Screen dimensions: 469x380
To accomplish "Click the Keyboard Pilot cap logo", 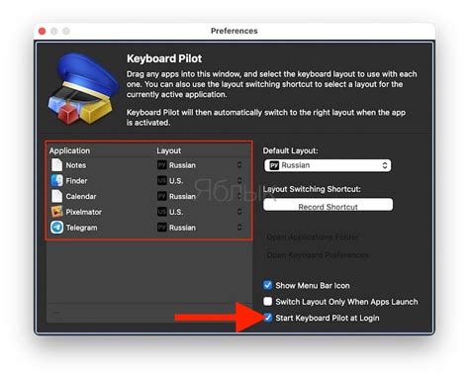I will click(83, 89).
